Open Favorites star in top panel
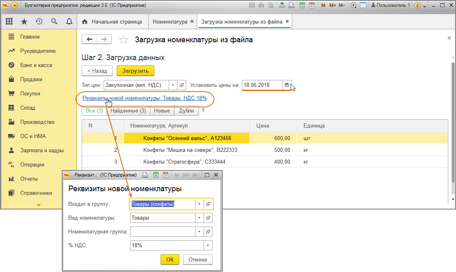 tap(24, 22)
